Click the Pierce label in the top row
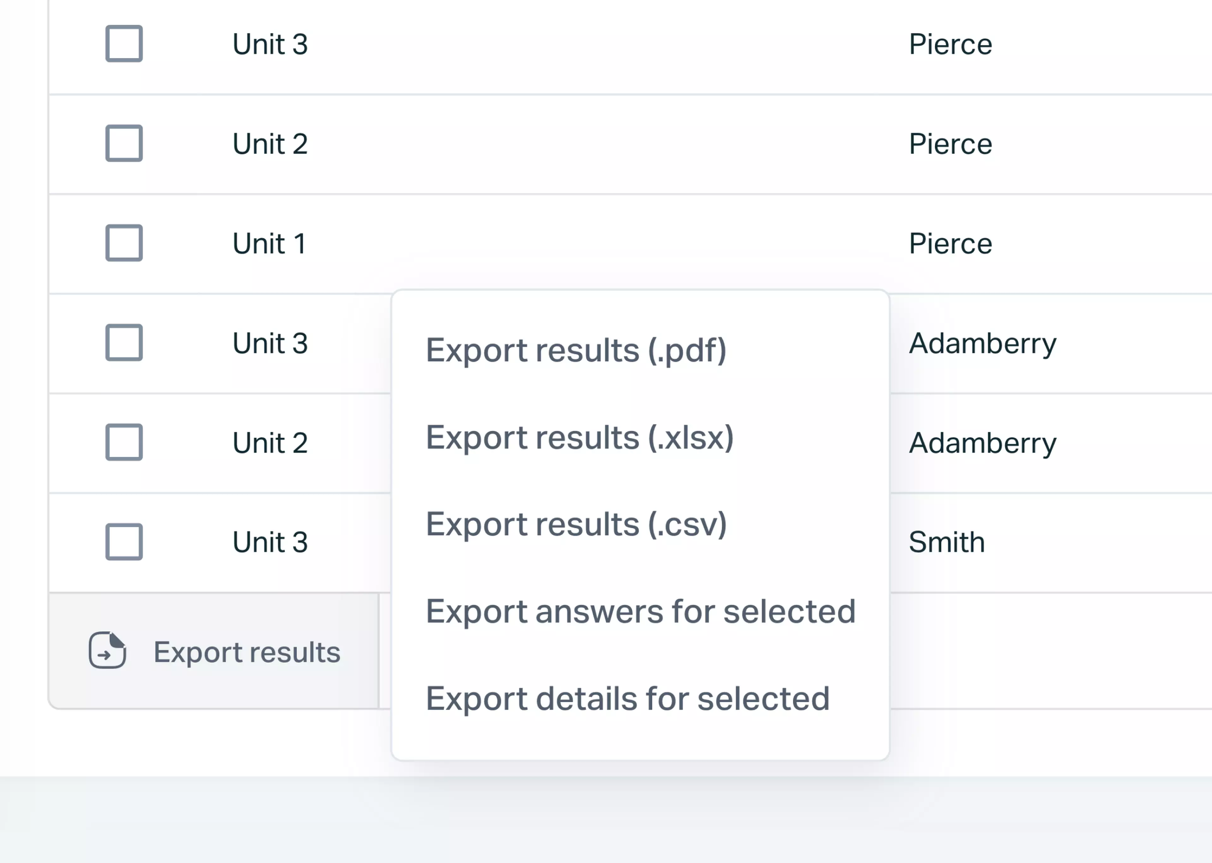This screenshot has height=863, width=1212. 951,44
